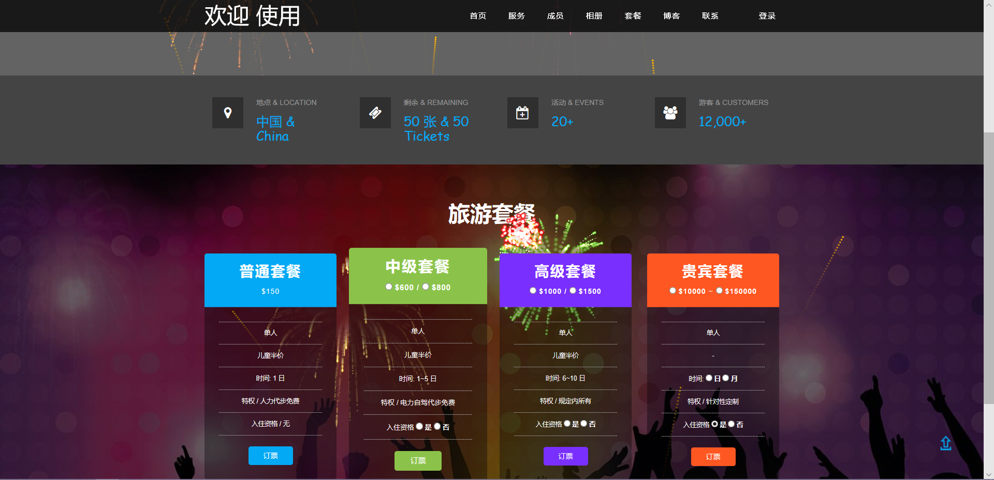Image resolution: width=994 pixels, height=480 pixels.
Task: Click 时间: 6~10 日 in 高级套餐
Action: coord(565,378)
